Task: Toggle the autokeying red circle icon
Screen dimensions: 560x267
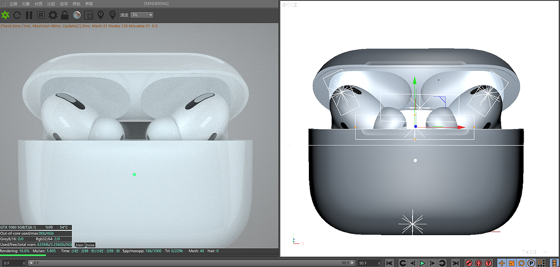Action: click(479, 263)
